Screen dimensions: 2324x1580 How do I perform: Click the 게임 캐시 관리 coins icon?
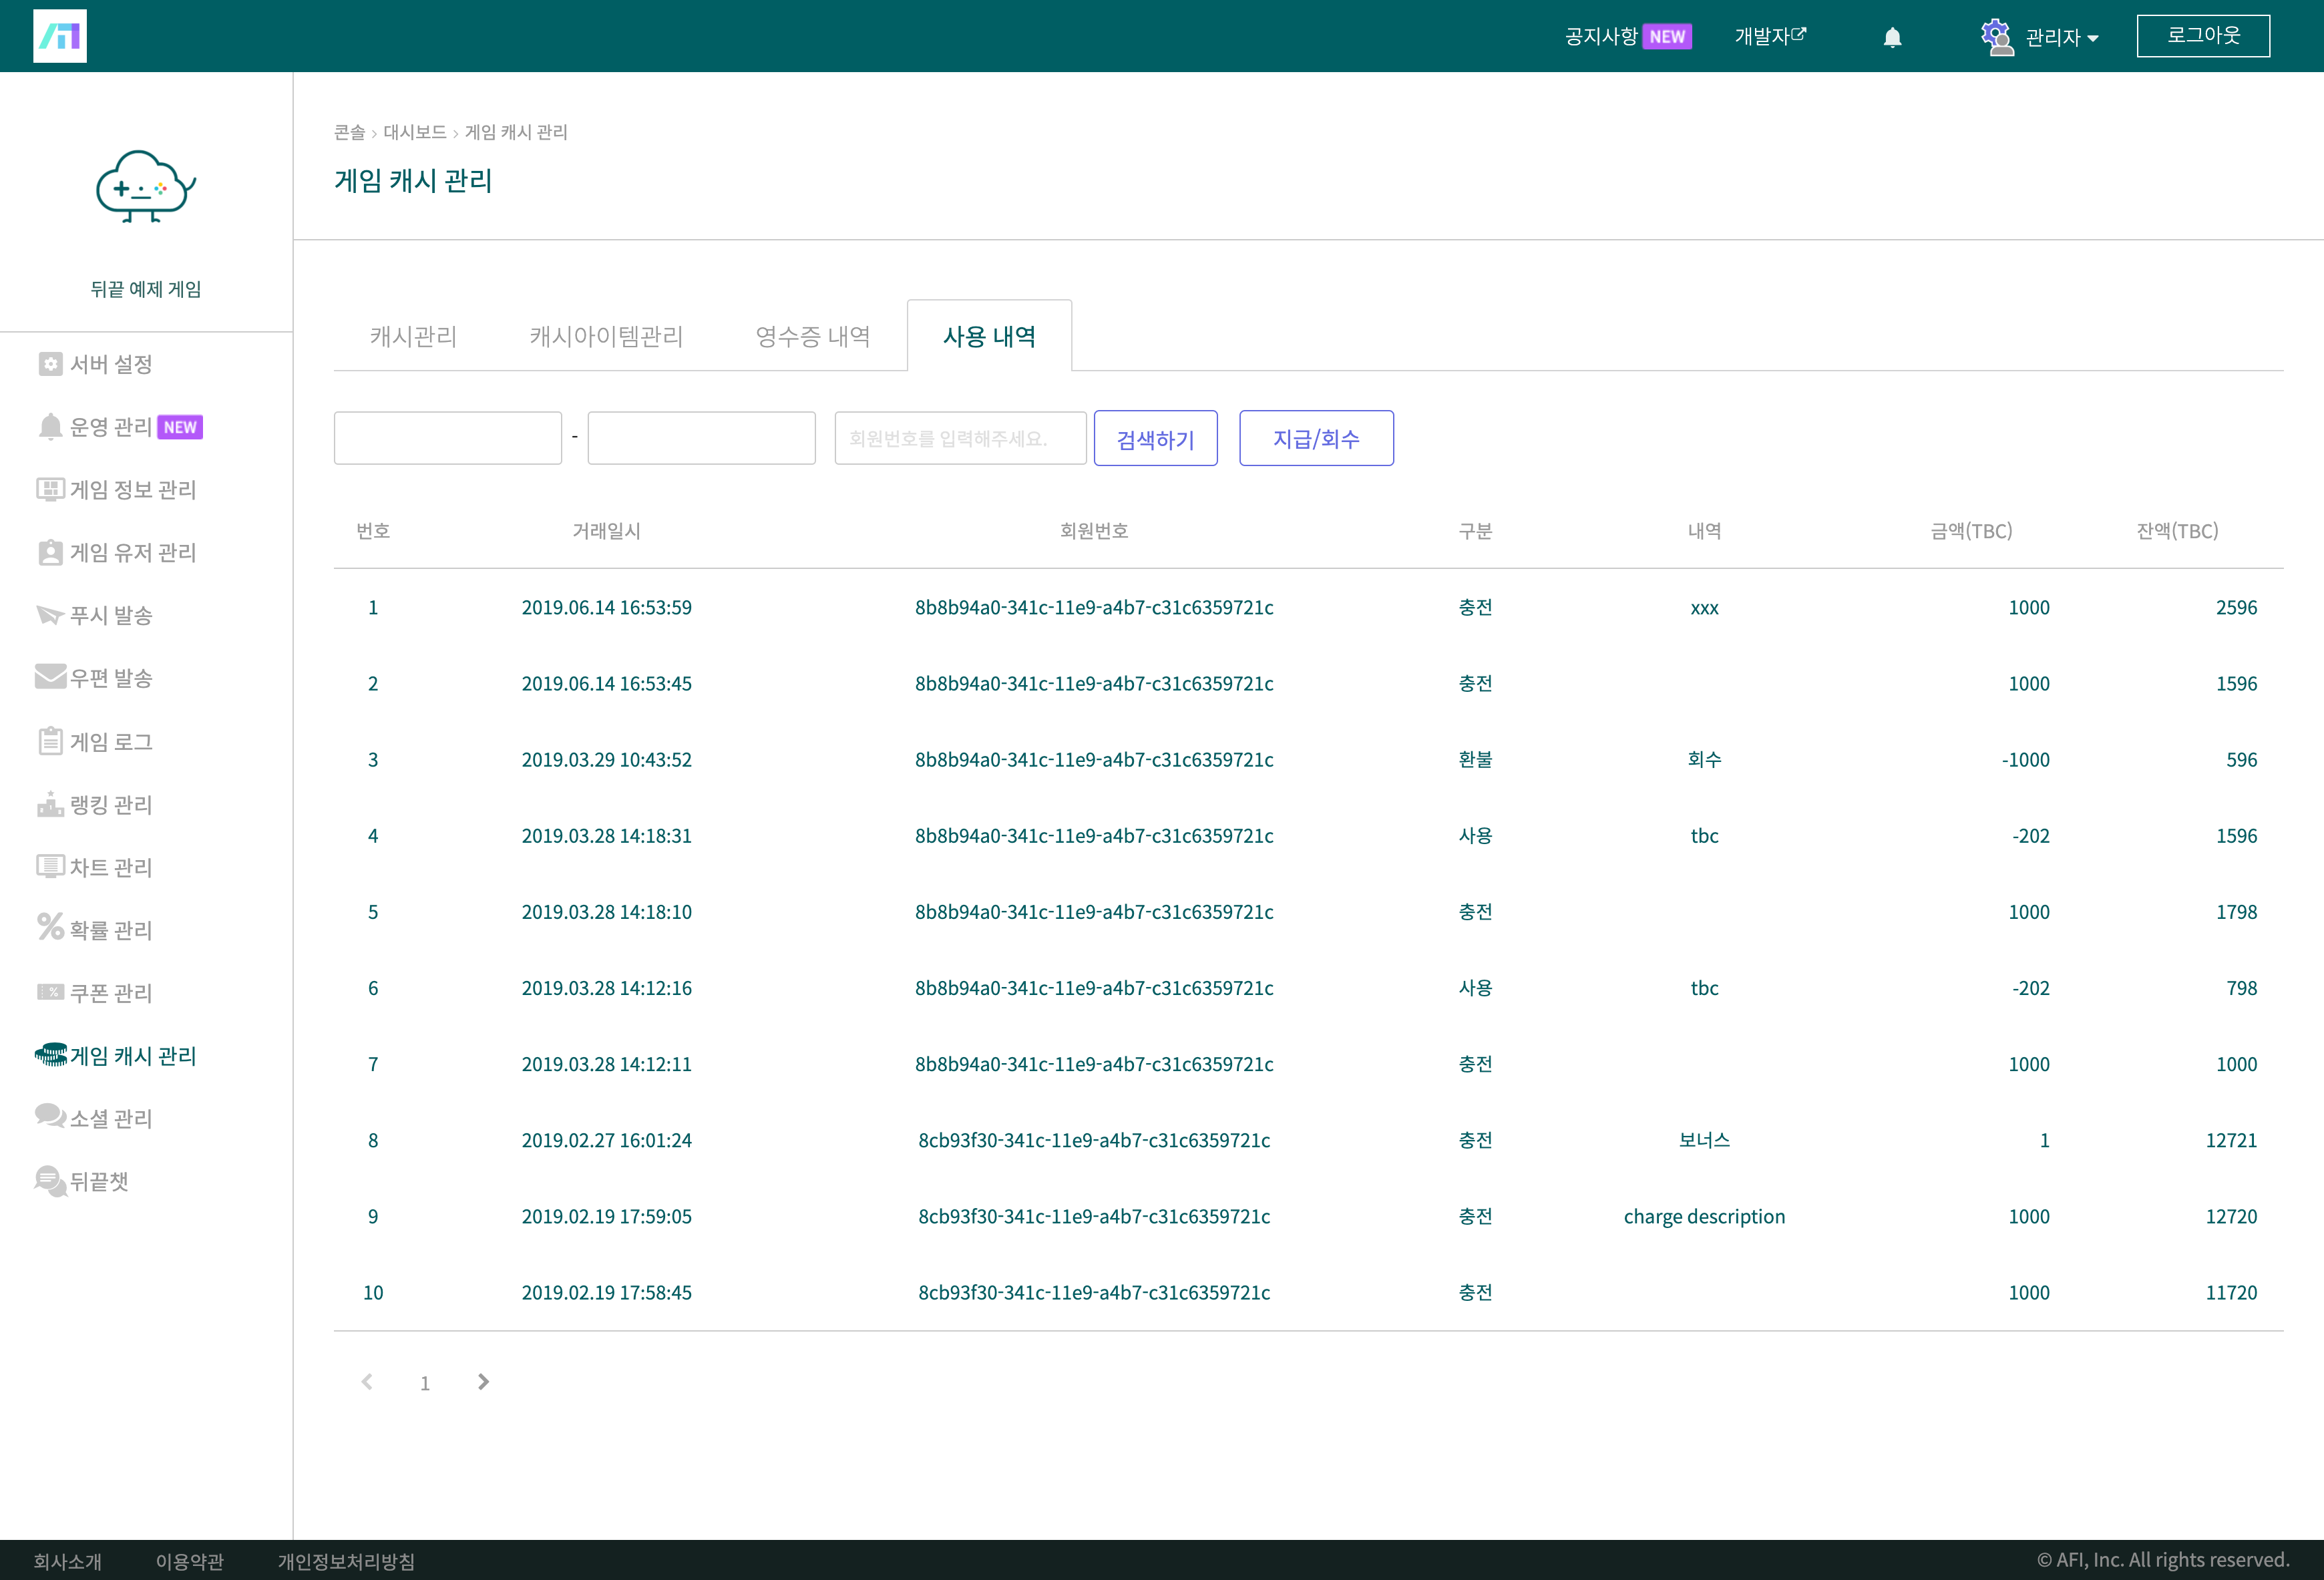click(50, 1055)
